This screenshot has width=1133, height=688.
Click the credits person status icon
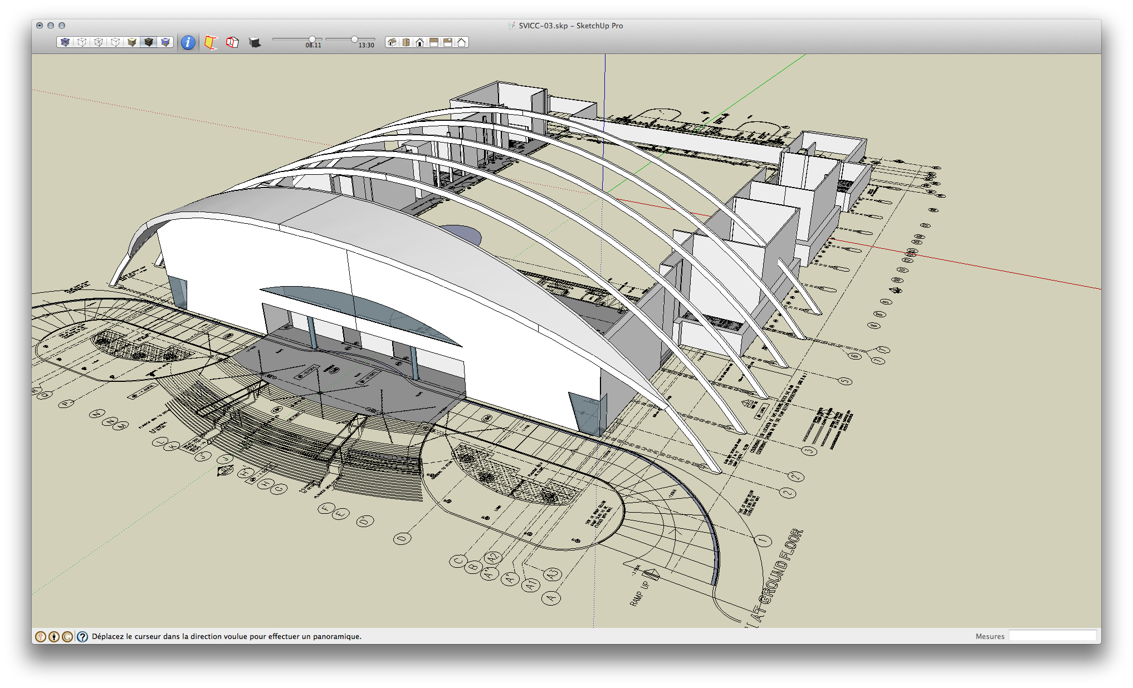click(54, 636)
